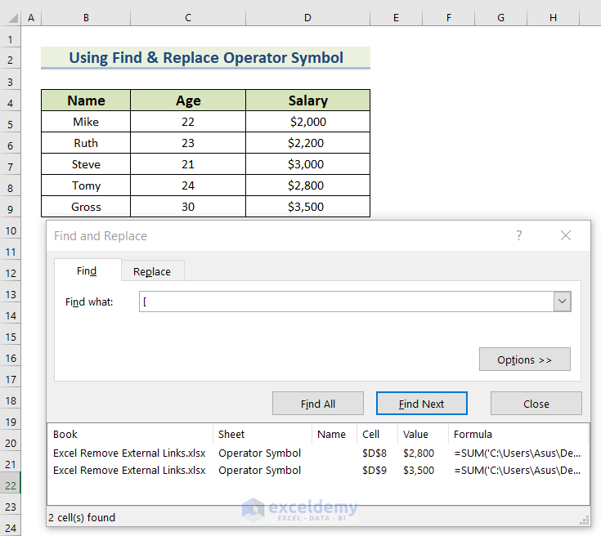Viewport: 601px width, 536px height.
Task: Expand search settings with Options >> button
Action: (524, 360)
